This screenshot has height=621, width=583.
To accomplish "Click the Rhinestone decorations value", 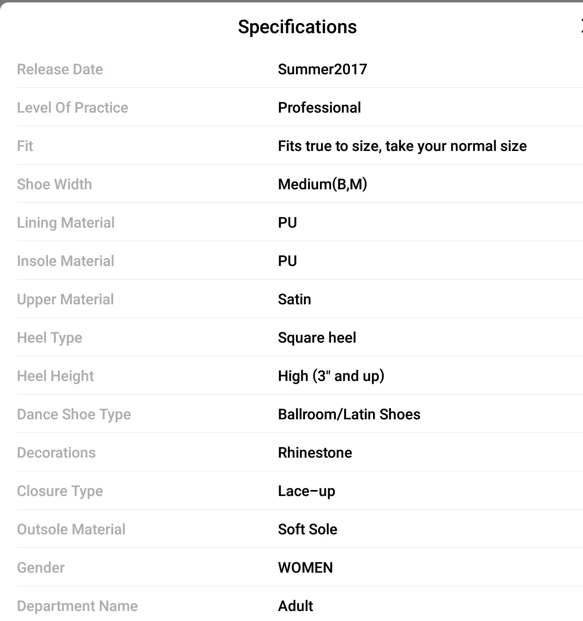I will pyautogui.click(x=315, y=453).
